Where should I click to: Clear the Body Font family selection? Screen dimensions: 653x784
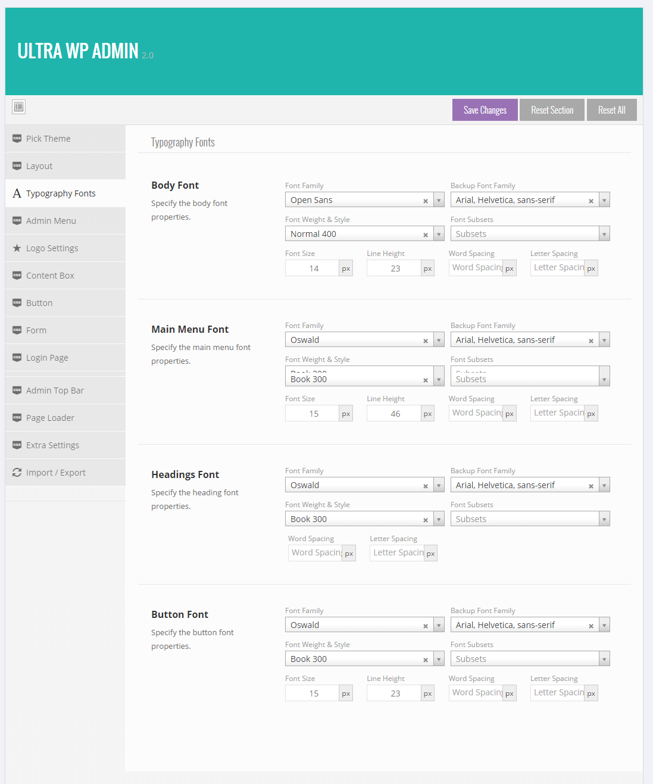(x=426, y=201)
